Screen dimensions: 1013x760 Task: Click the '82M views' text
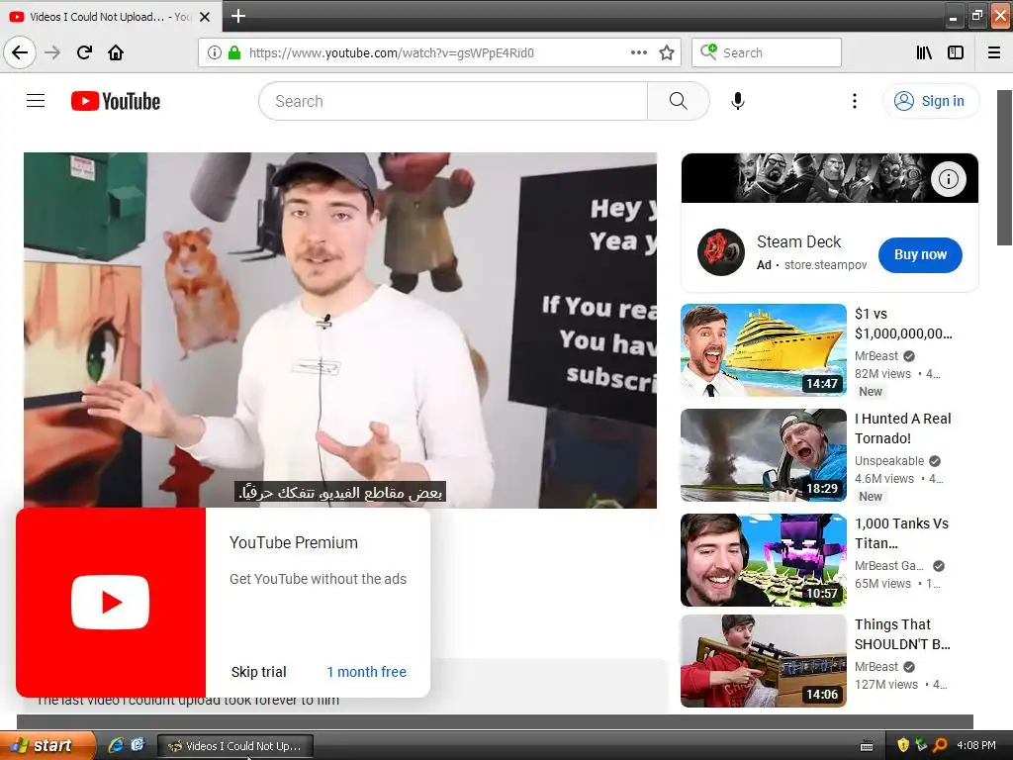point(882,373)
